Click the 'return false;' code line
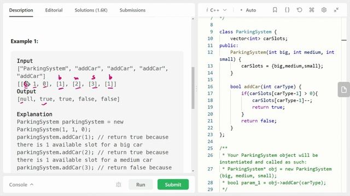Screen dimensions: 350x196 click(x=259, y=121)
